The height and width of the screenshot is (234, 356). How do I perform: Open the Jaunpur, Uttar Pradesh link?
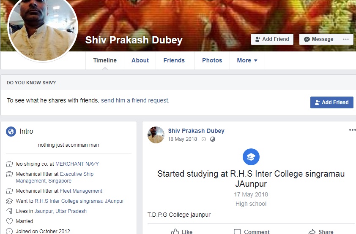tap(60, 211)
